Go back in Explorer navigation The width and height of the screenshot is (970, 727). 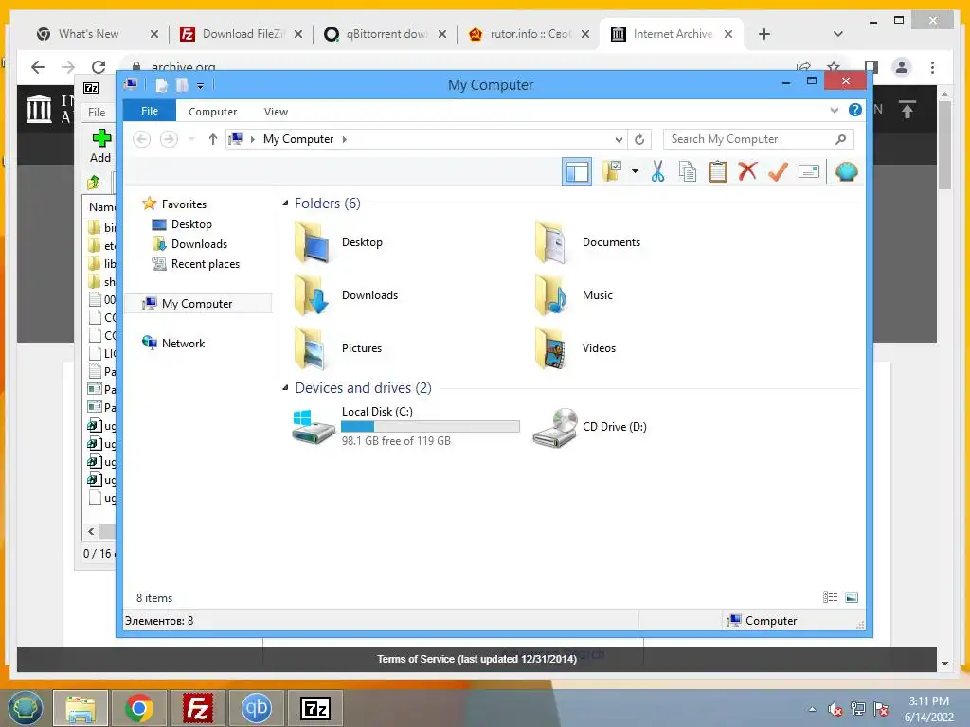pos(142,139)
